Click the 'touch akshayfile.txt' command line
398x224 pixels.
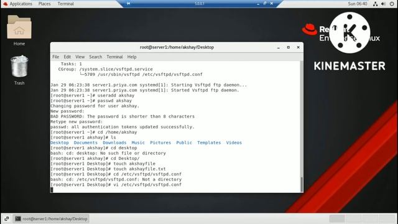coord(108,169)
